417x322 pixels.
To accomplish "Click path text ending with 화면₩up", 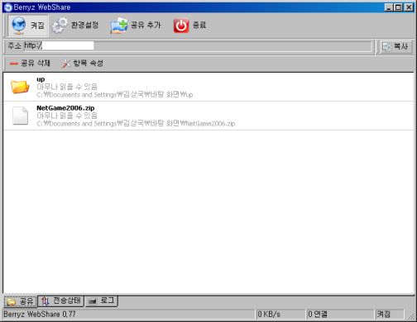I will 115,95.
